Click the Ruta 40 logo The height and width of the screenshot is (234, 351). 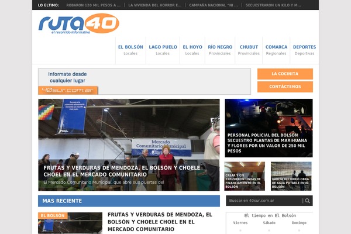[x=79, y=23]
